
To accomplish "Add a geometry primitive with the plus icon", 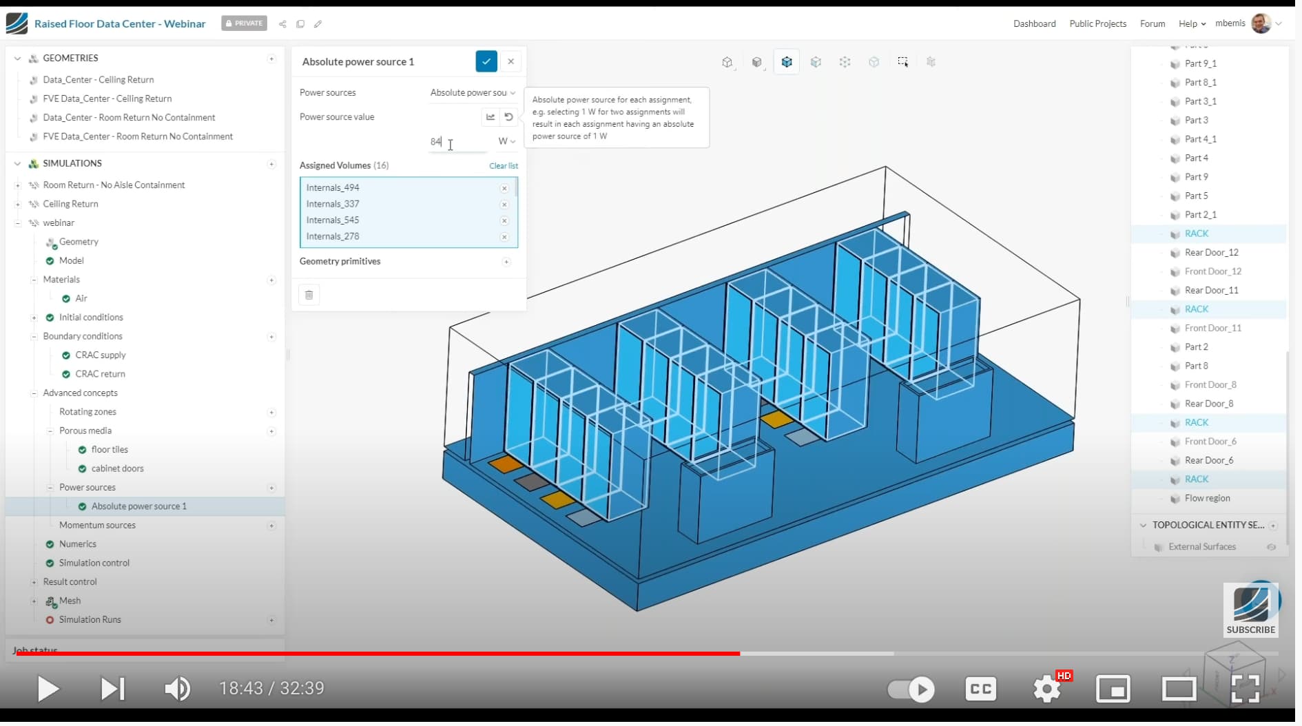I will click(x=506, y=262).
